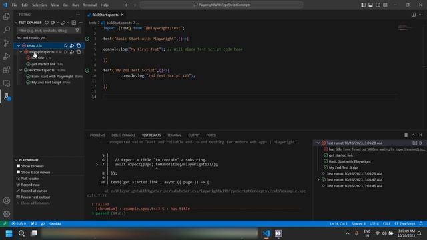Open Customize Layout icon in title bar

tap(385, 5)
